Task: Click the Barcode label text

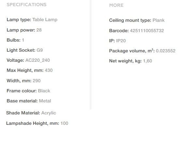Action: tap(119, 31)
